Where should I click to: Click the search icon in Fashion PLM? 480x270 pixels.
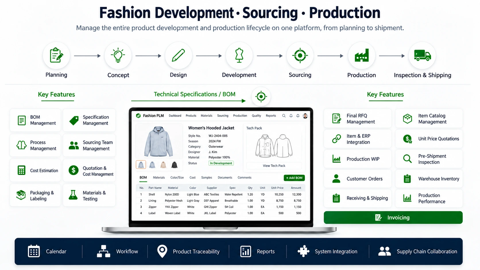[284, 116]
